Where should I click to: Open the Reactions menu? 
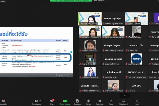tap(100, 102)
